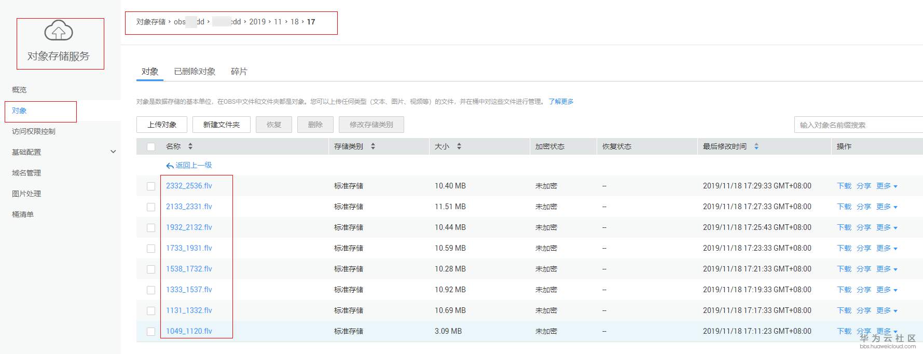This screenshot has height=354, width=923.
Task: Open file 1538_1732.flv
Action: point(189,269)
